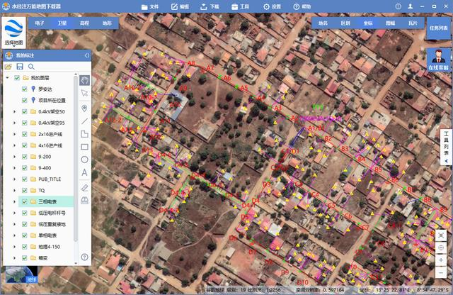Switch to the 高程 map tab
Screen dimensions: 453x295
tap(85, 23)
